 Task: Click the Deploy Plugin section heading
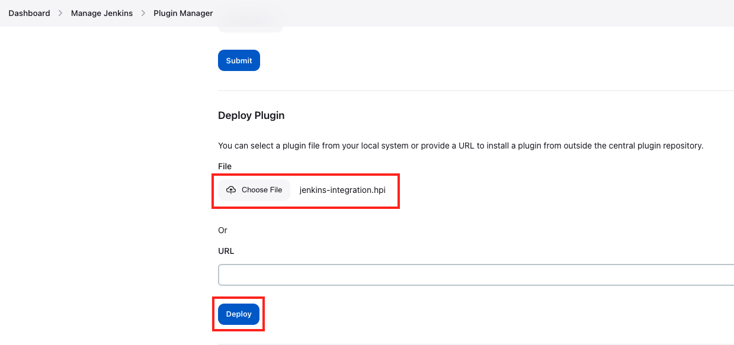pos(251,115)
